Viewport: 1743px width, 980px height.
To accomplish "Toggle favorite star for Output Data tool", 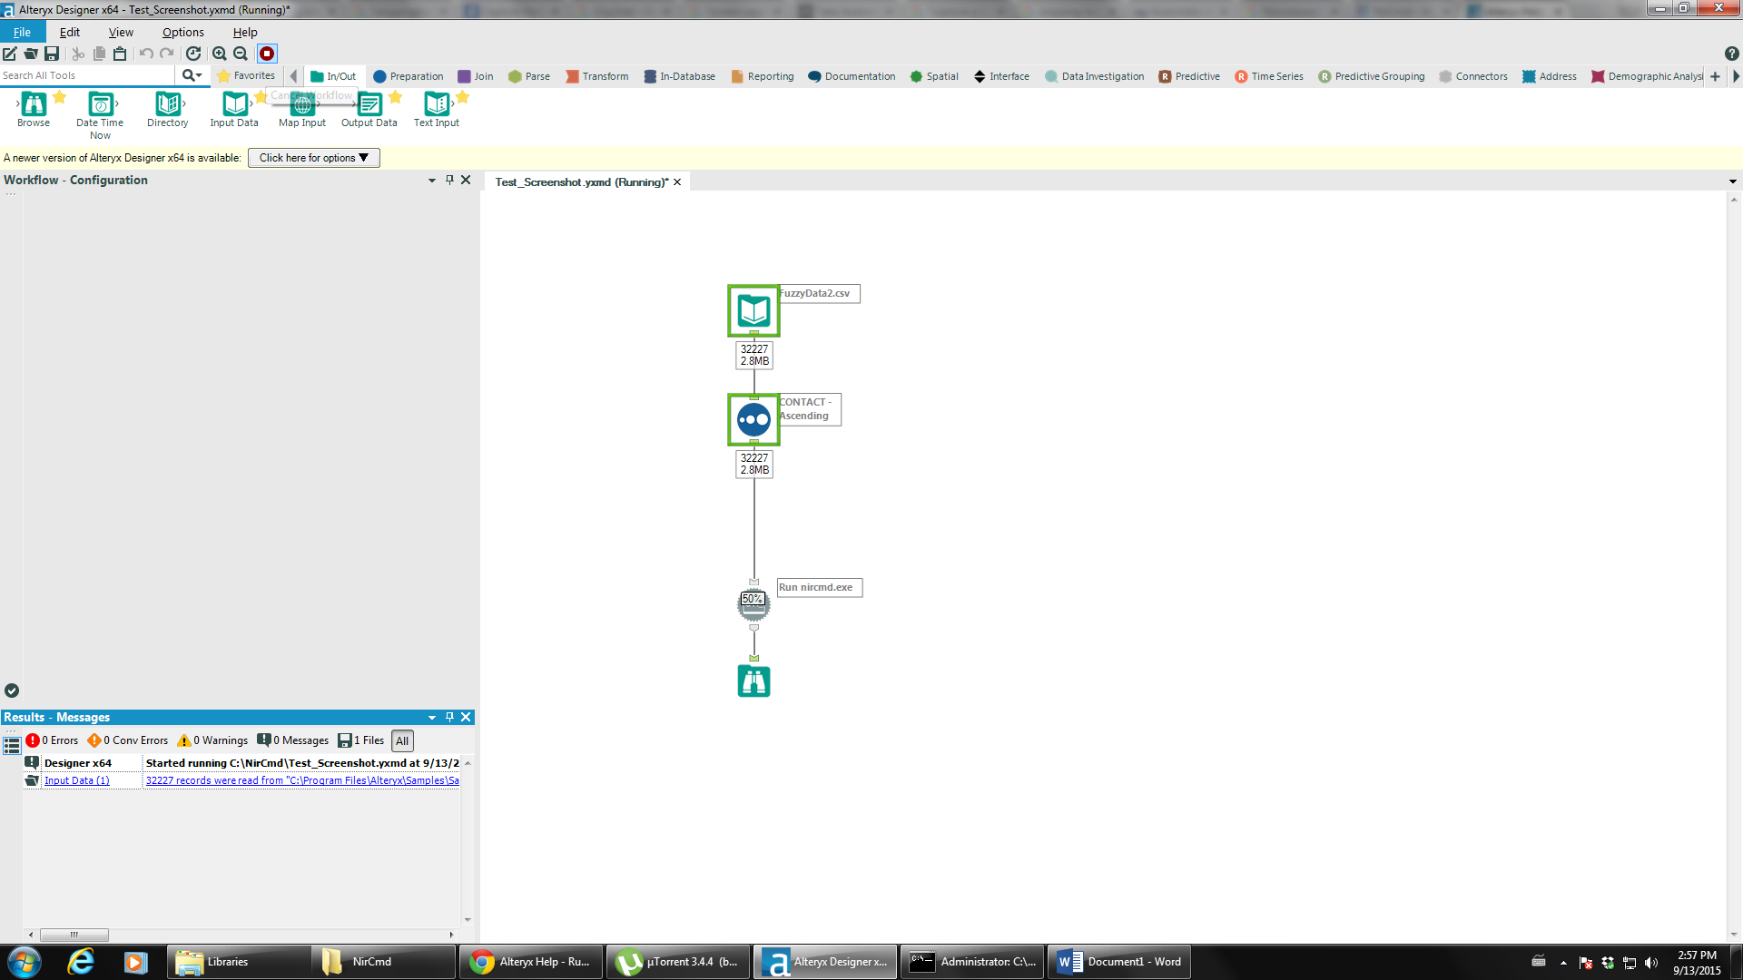I will pyautogui.click(x=396, y=97).
